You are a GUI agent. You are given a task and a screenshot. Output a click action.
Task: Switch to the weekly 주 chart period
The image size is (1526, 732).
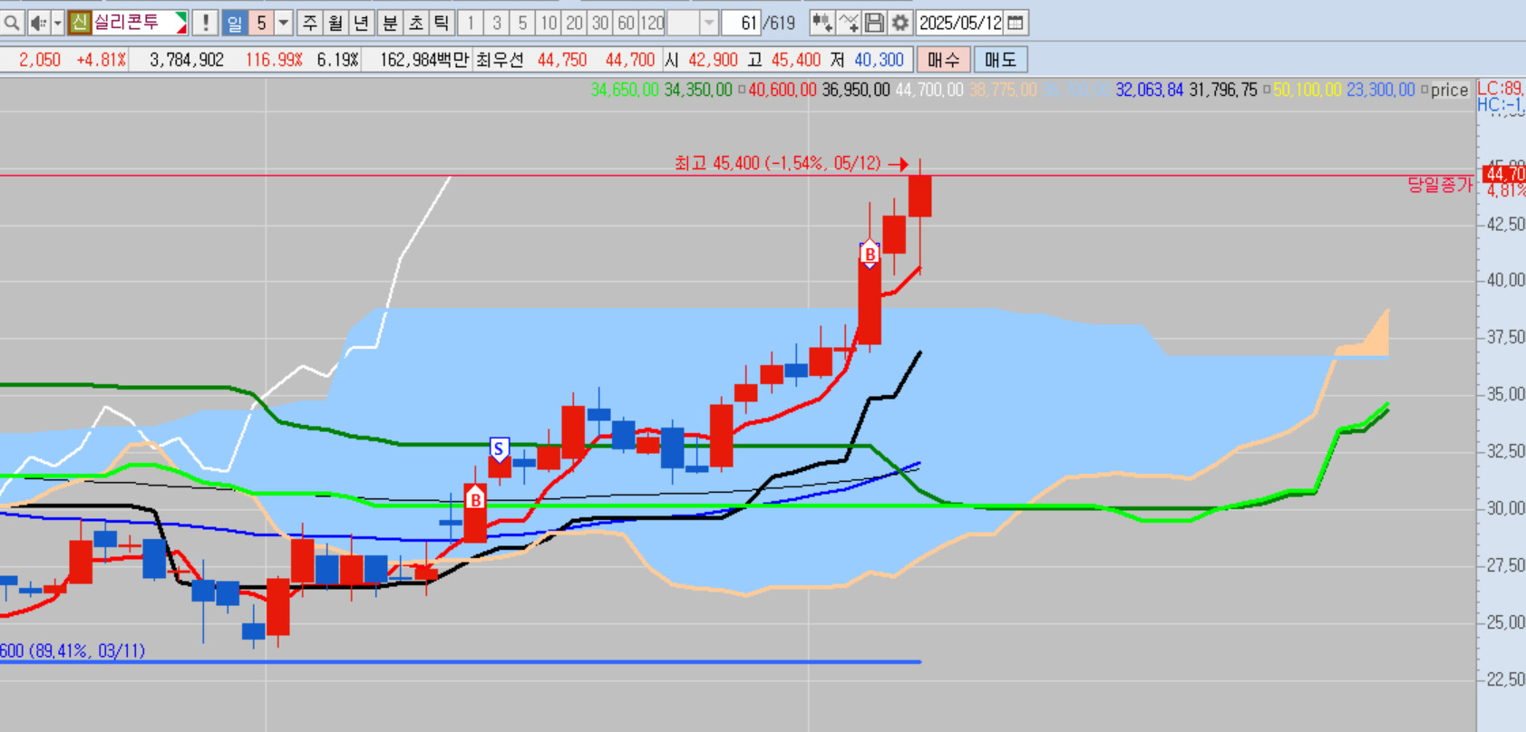pyautogui.click(x=310, y=23)
